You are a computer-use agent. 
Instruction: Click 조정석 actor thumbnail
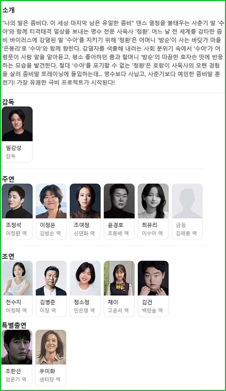point(17,201)
